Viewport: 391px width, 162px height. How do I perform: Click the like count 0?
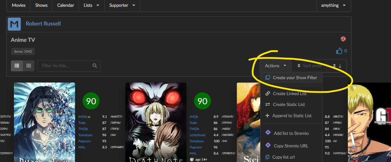(345, 51)
